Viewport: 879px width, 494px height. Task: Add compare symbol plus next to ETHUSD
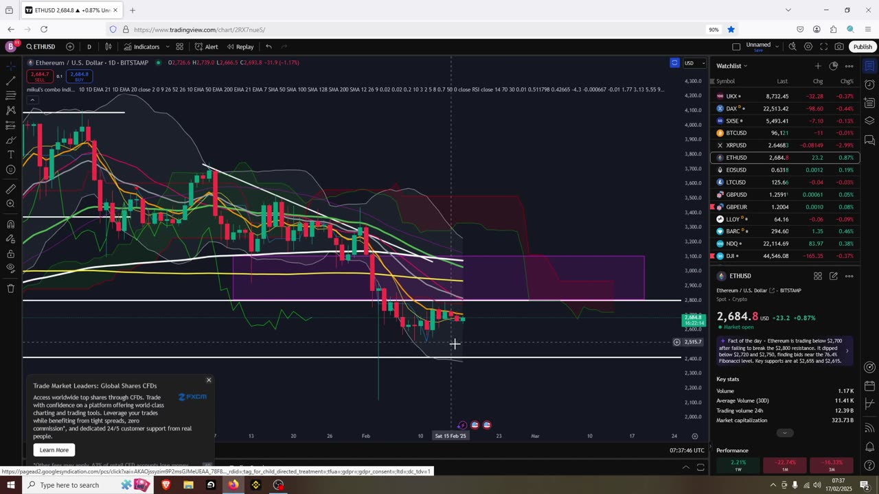coord(70,47)
